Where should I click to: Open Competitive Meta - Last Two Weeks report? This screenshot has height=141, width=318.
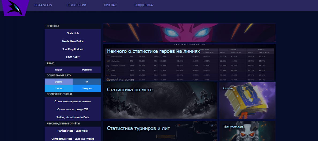tap(73, 139)
